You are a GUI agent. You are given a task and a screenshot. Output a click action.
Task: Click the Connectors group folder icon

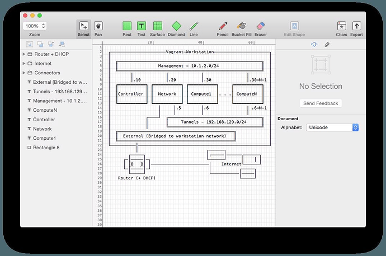point(30,73)
